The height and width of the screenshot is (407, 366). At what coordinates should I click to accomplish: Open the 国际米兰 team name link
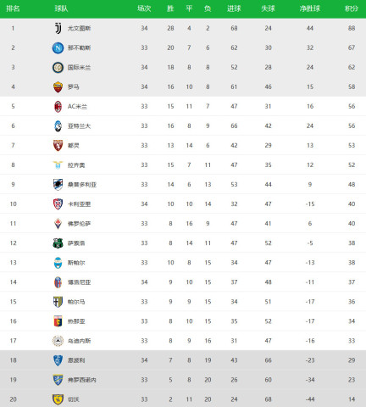pyautogui.click(x=79, y=67)
